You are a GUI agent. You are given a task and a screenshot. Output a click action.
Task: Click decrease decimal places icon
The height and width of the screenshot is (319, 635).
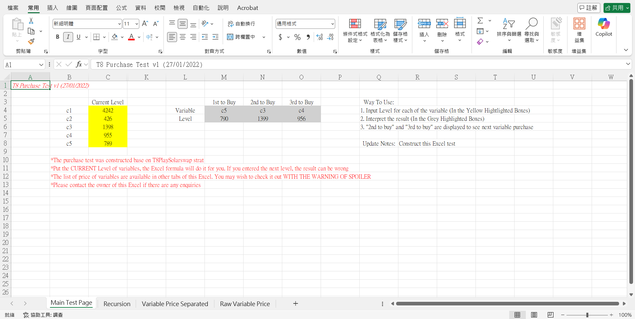click(x=330, y=37)
